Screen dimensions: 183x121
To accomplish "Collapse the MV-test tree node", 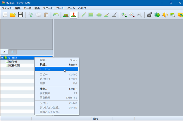I will point(2,58).
